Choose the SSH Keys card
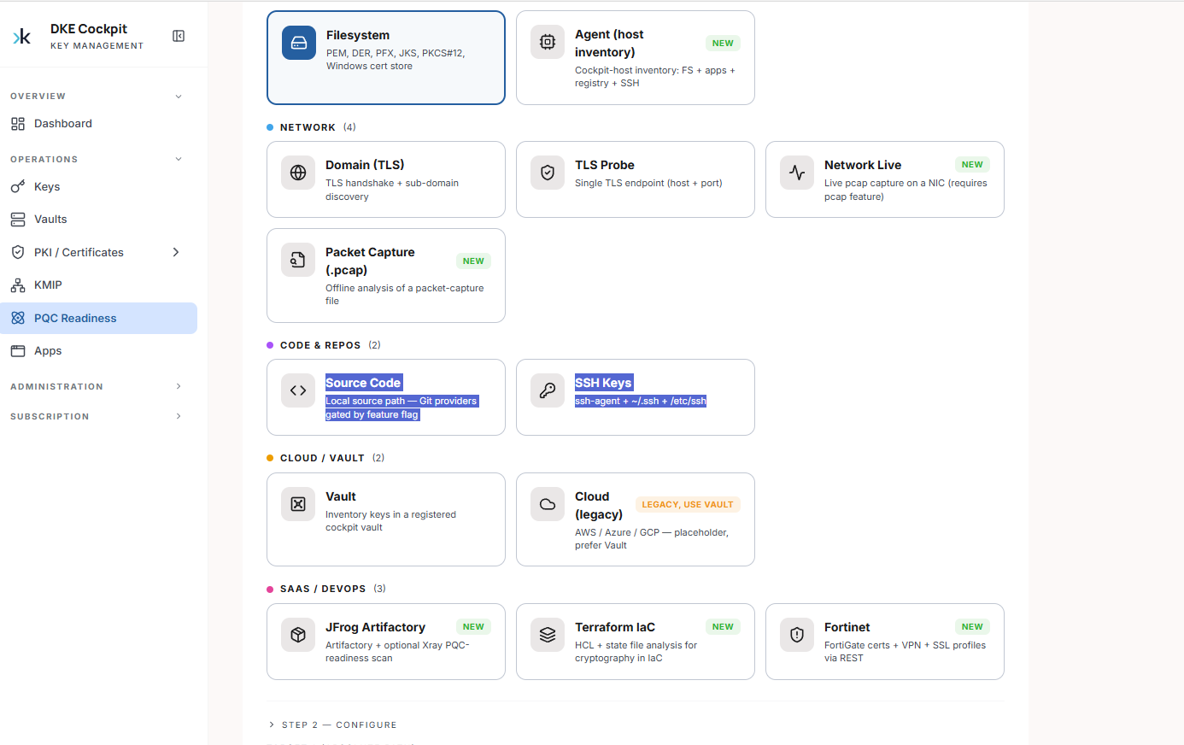 (636, 397)
